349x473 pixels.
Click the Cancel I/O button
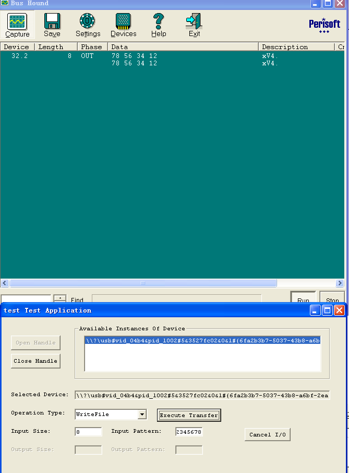(267, 434)
